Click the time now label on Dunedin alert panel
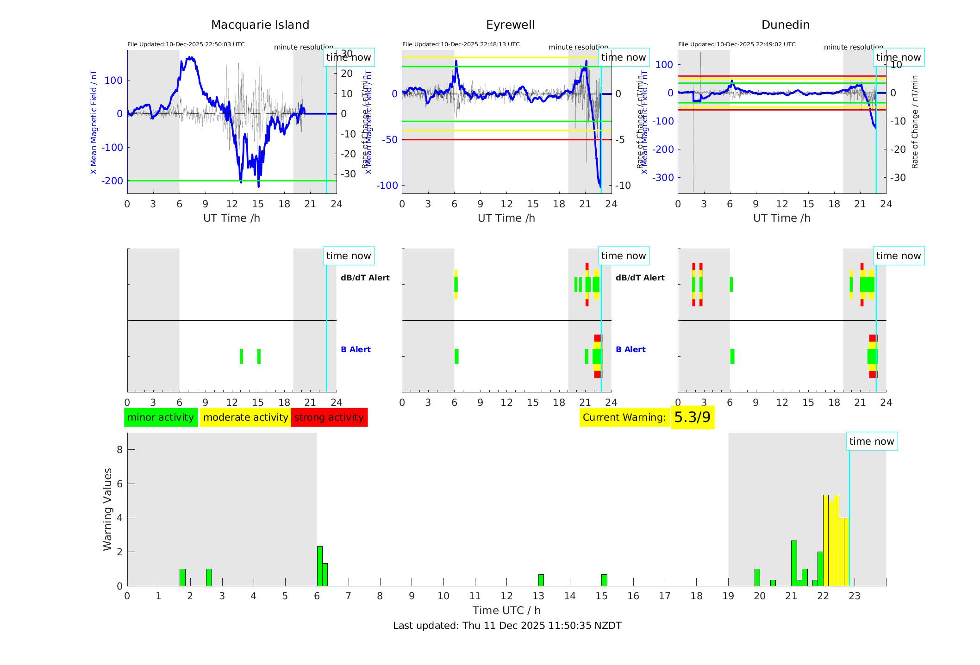Viewport: 980px width, 665px height. click(x=899, y=256)
